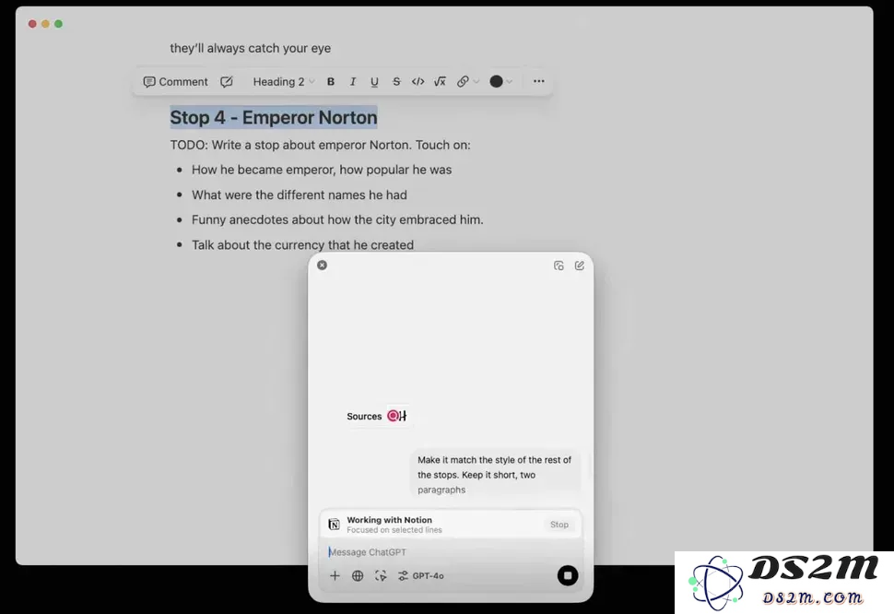Toggle bold formatting

[331, 81]
